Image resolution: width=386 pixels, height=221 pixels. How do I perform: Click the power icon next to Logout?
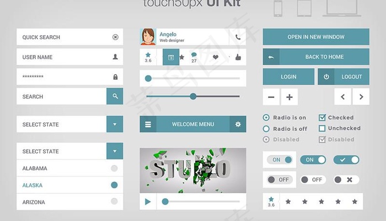click(326, 76)
